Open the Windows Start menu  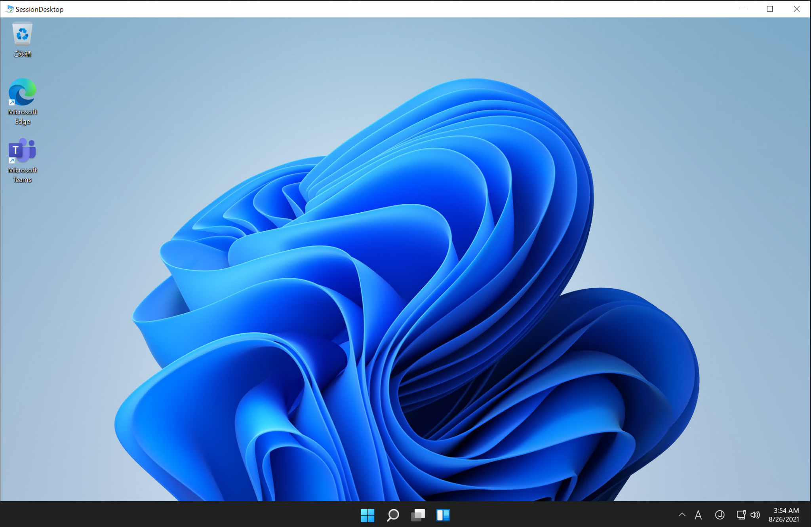(368, 515)
